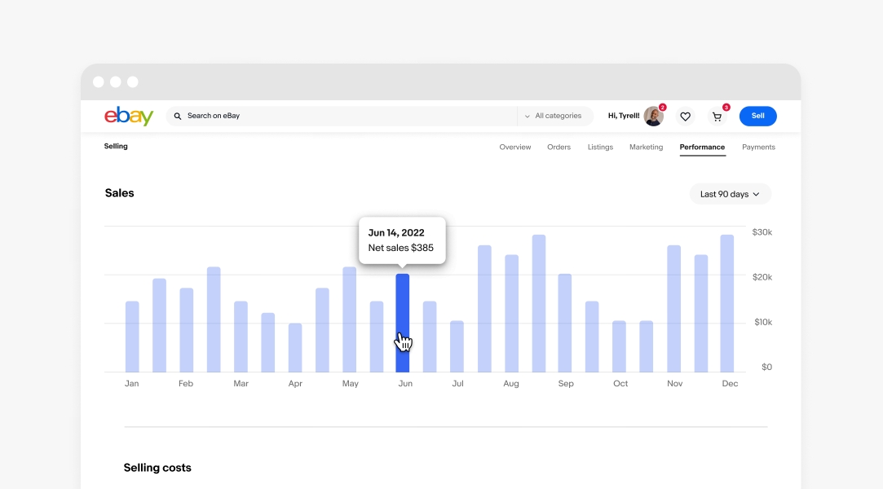Click the search magnifier icon
Screen dimensions: 883x489
(x=178, y=117)
